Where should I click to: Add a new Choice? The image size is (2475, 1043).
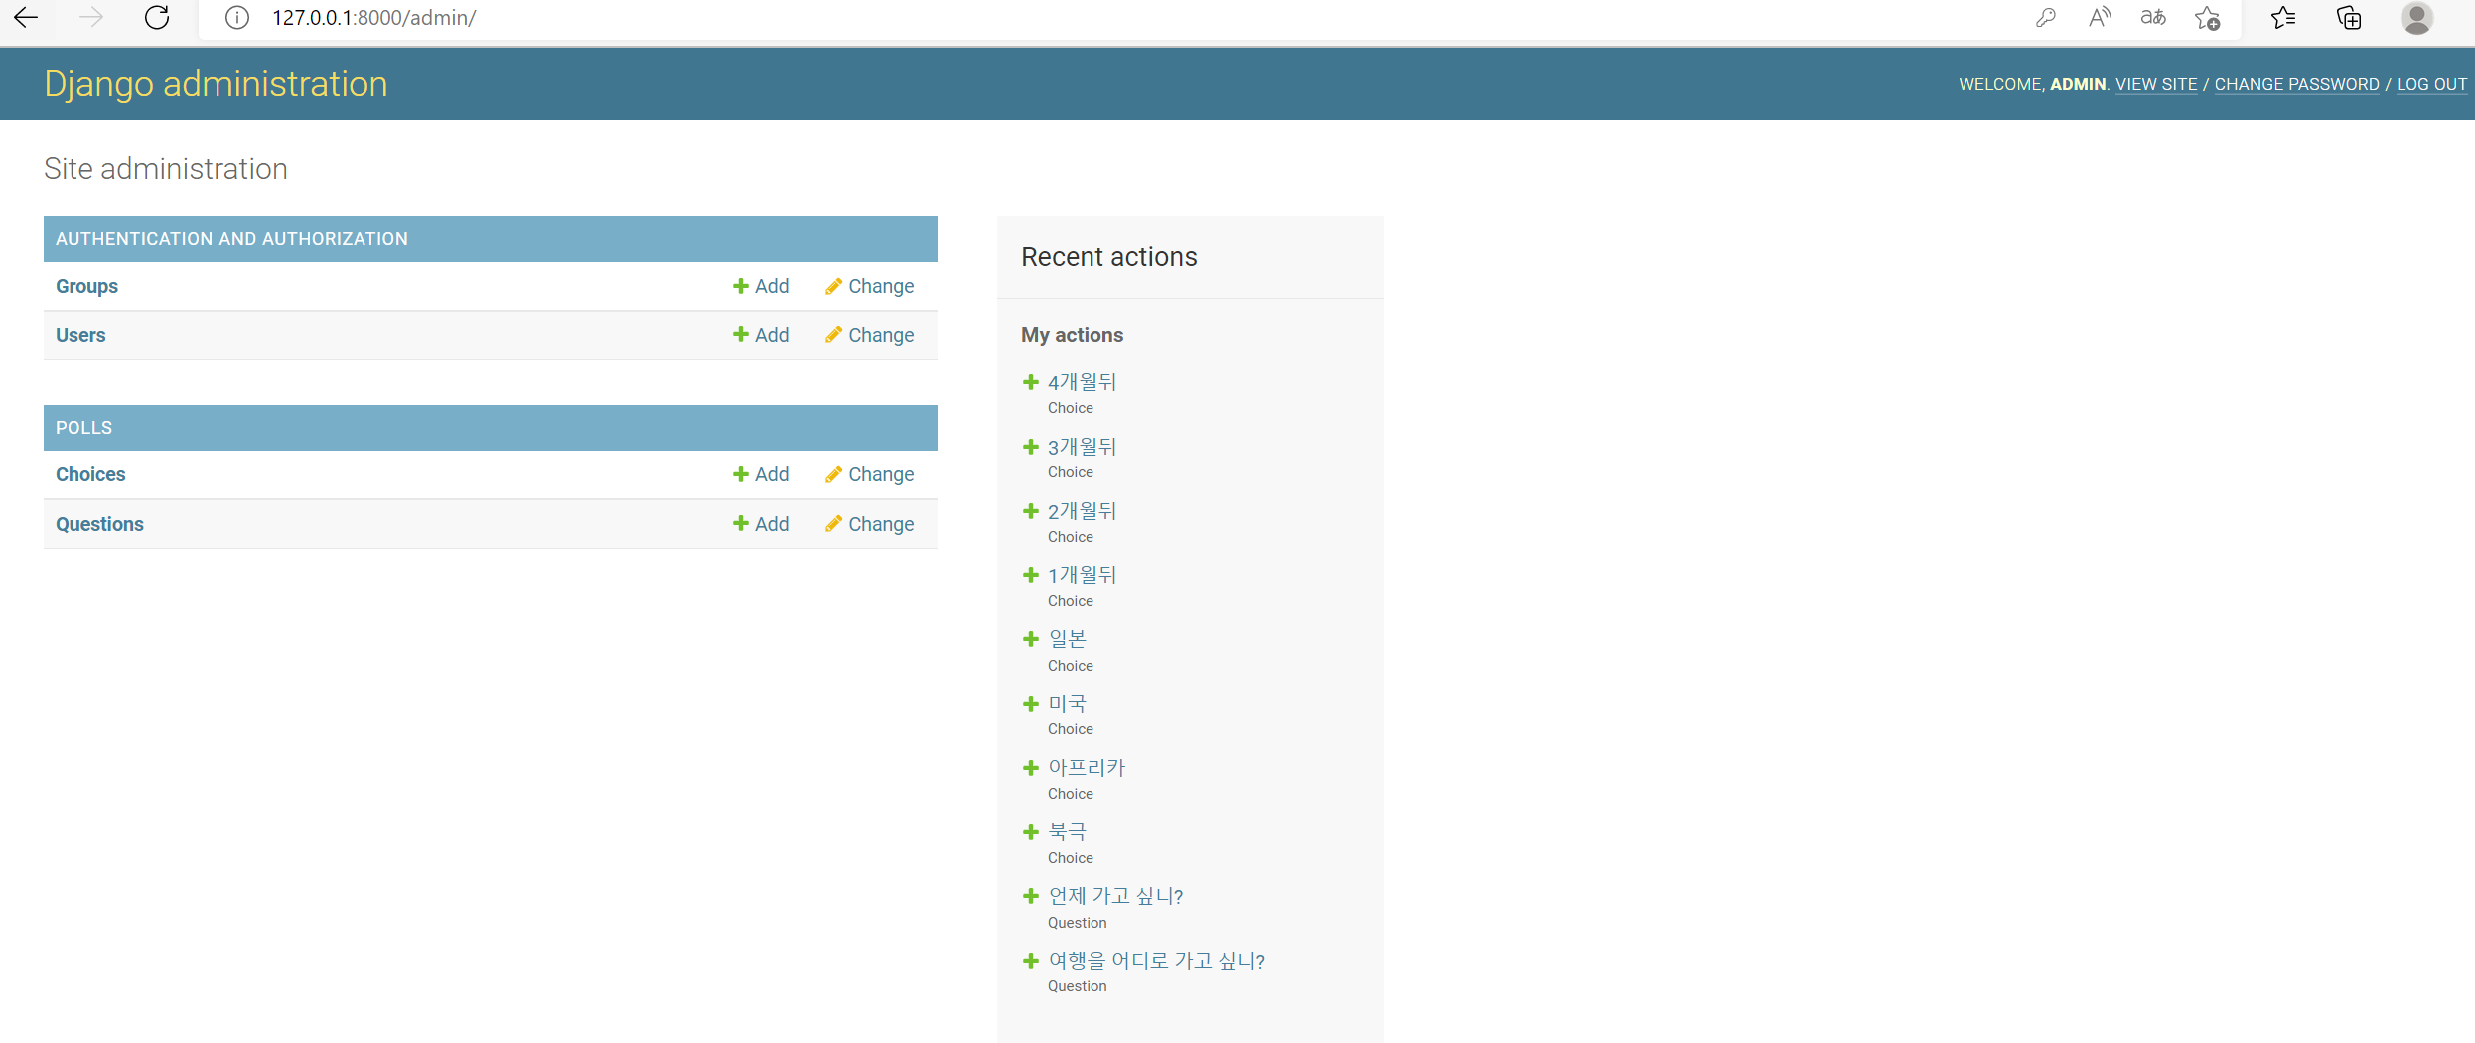click(761, 474)
